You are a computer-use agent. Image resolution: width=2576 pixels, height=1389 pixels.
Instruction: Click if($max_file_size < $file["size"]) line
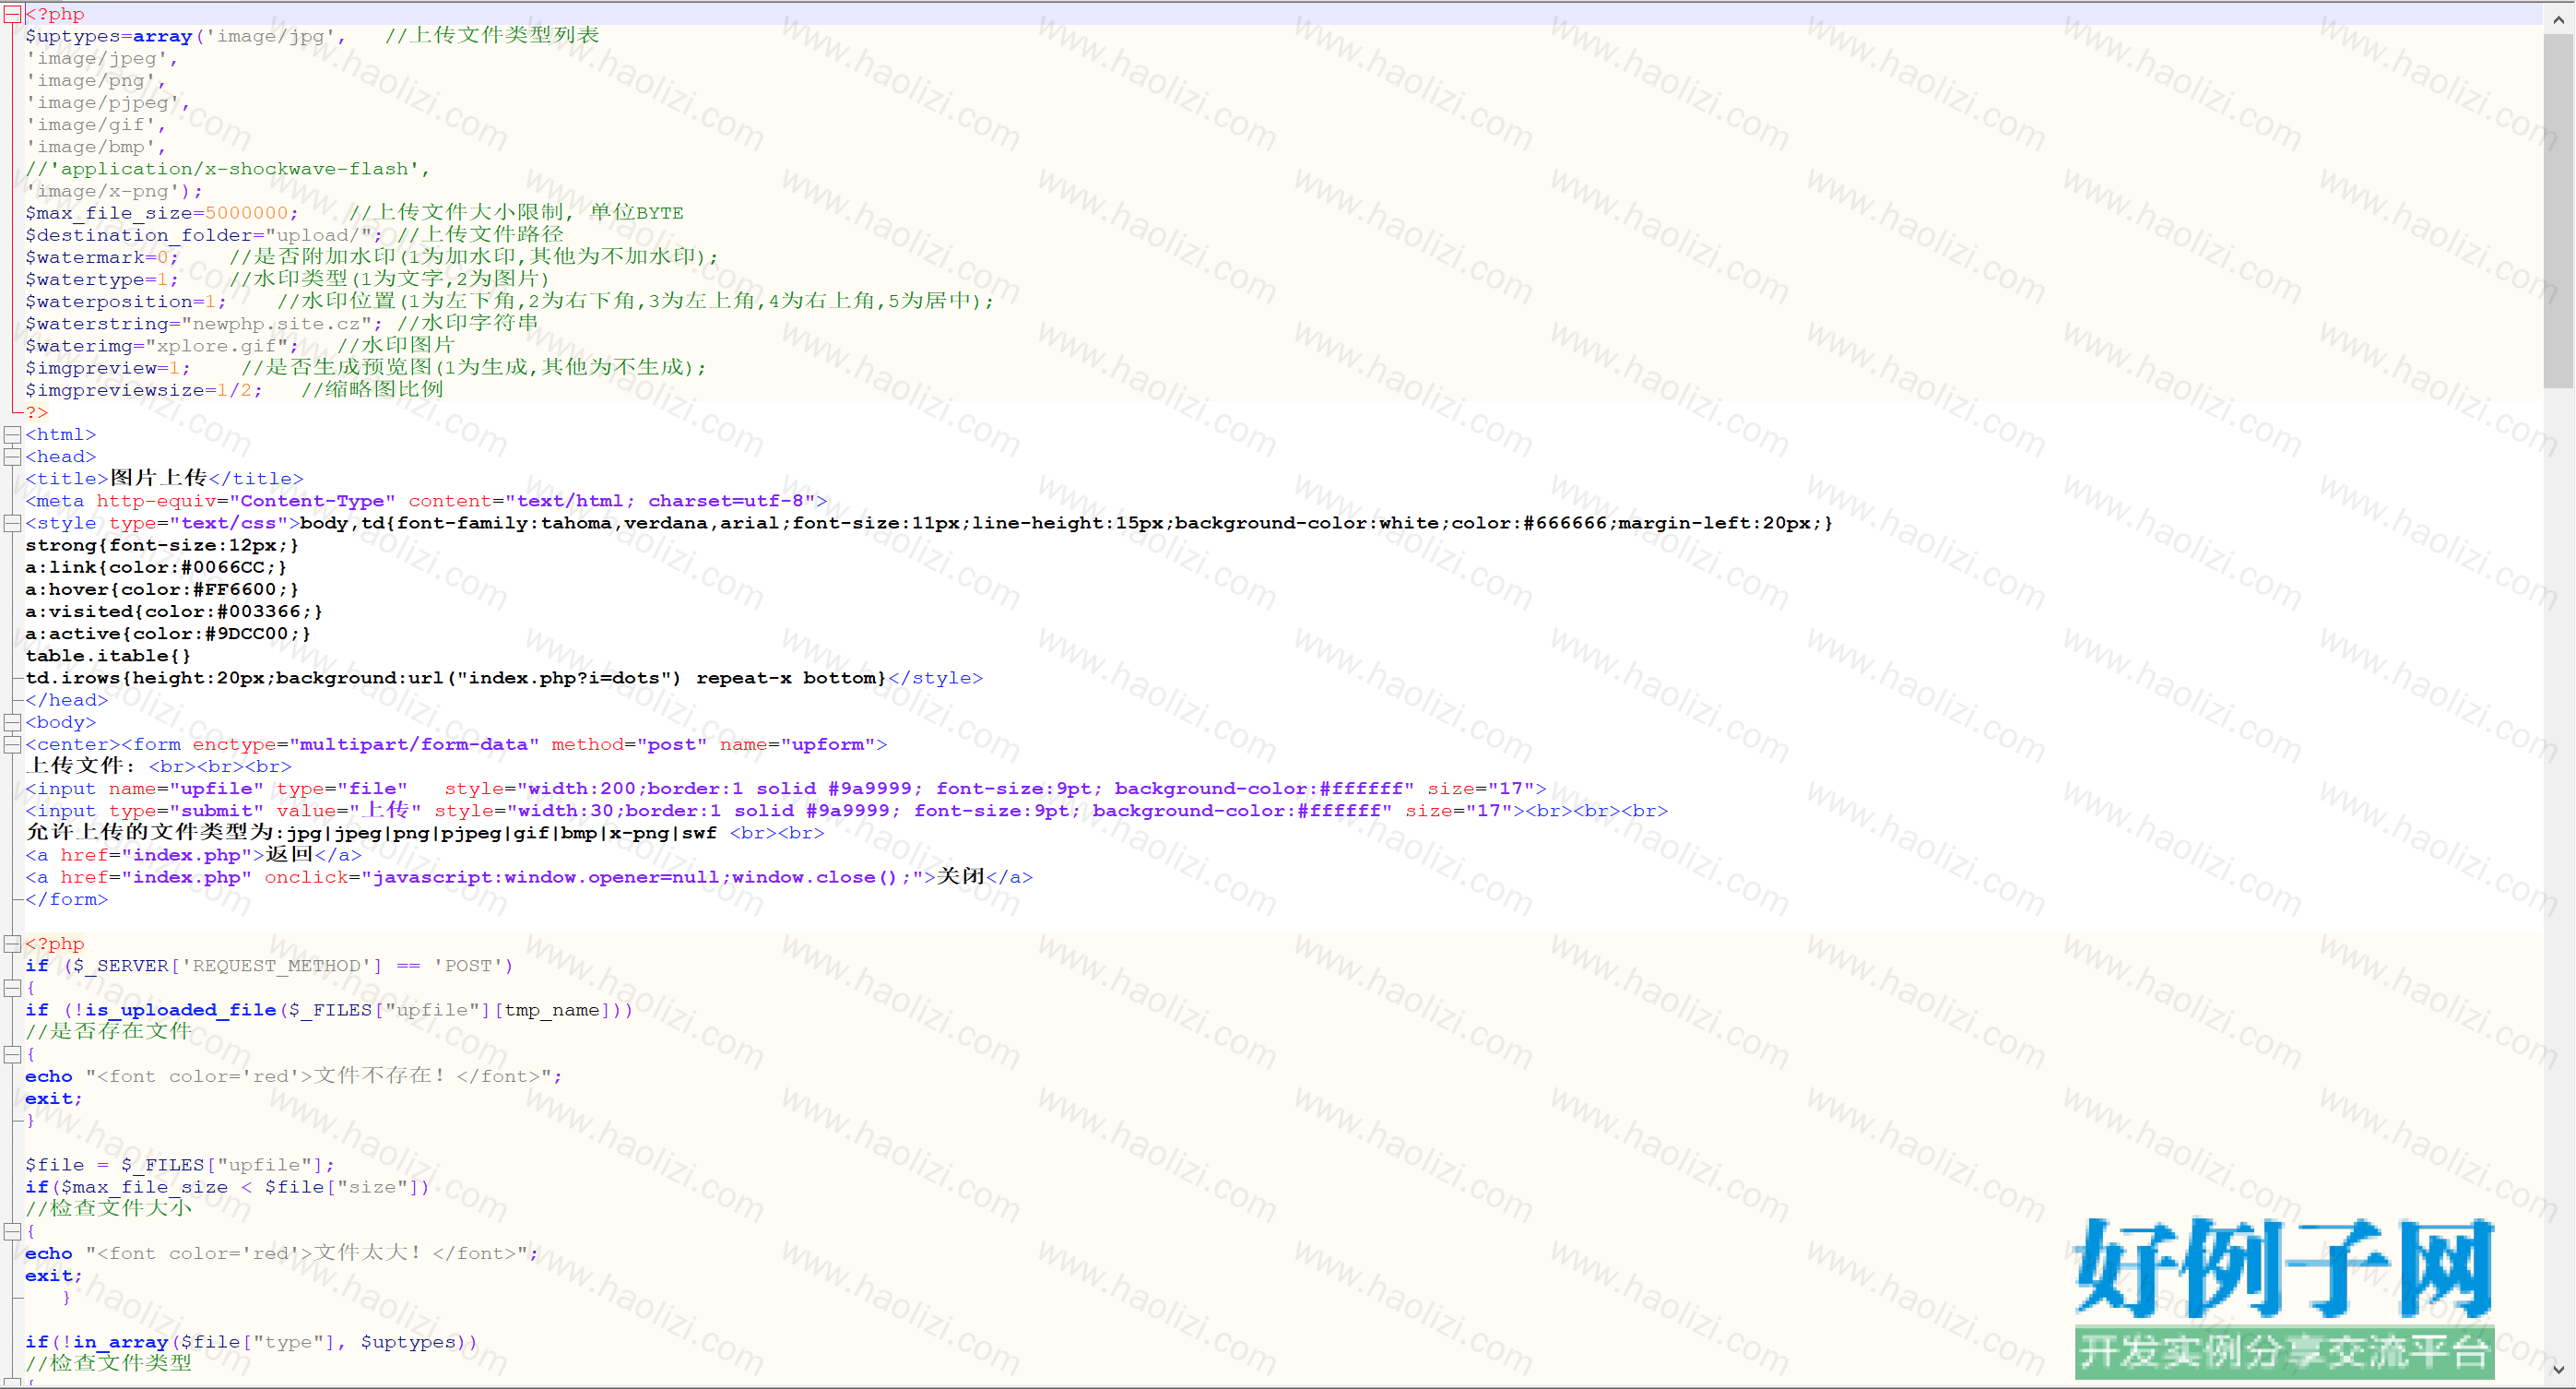click(227, 1186)
